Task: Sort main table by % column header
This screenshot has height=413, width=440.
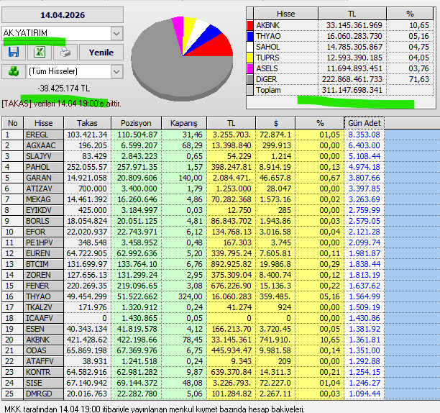Action: click(320, 123)
